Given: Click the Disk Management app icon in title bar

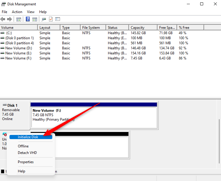Looking at the screenshot, I should pos(3,4).
